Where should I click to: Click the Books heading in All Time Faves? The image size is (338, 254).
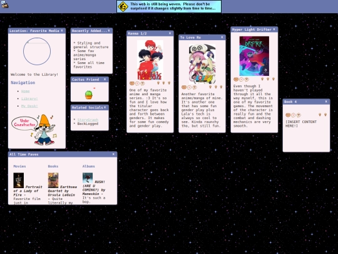(x=53, y=166)
